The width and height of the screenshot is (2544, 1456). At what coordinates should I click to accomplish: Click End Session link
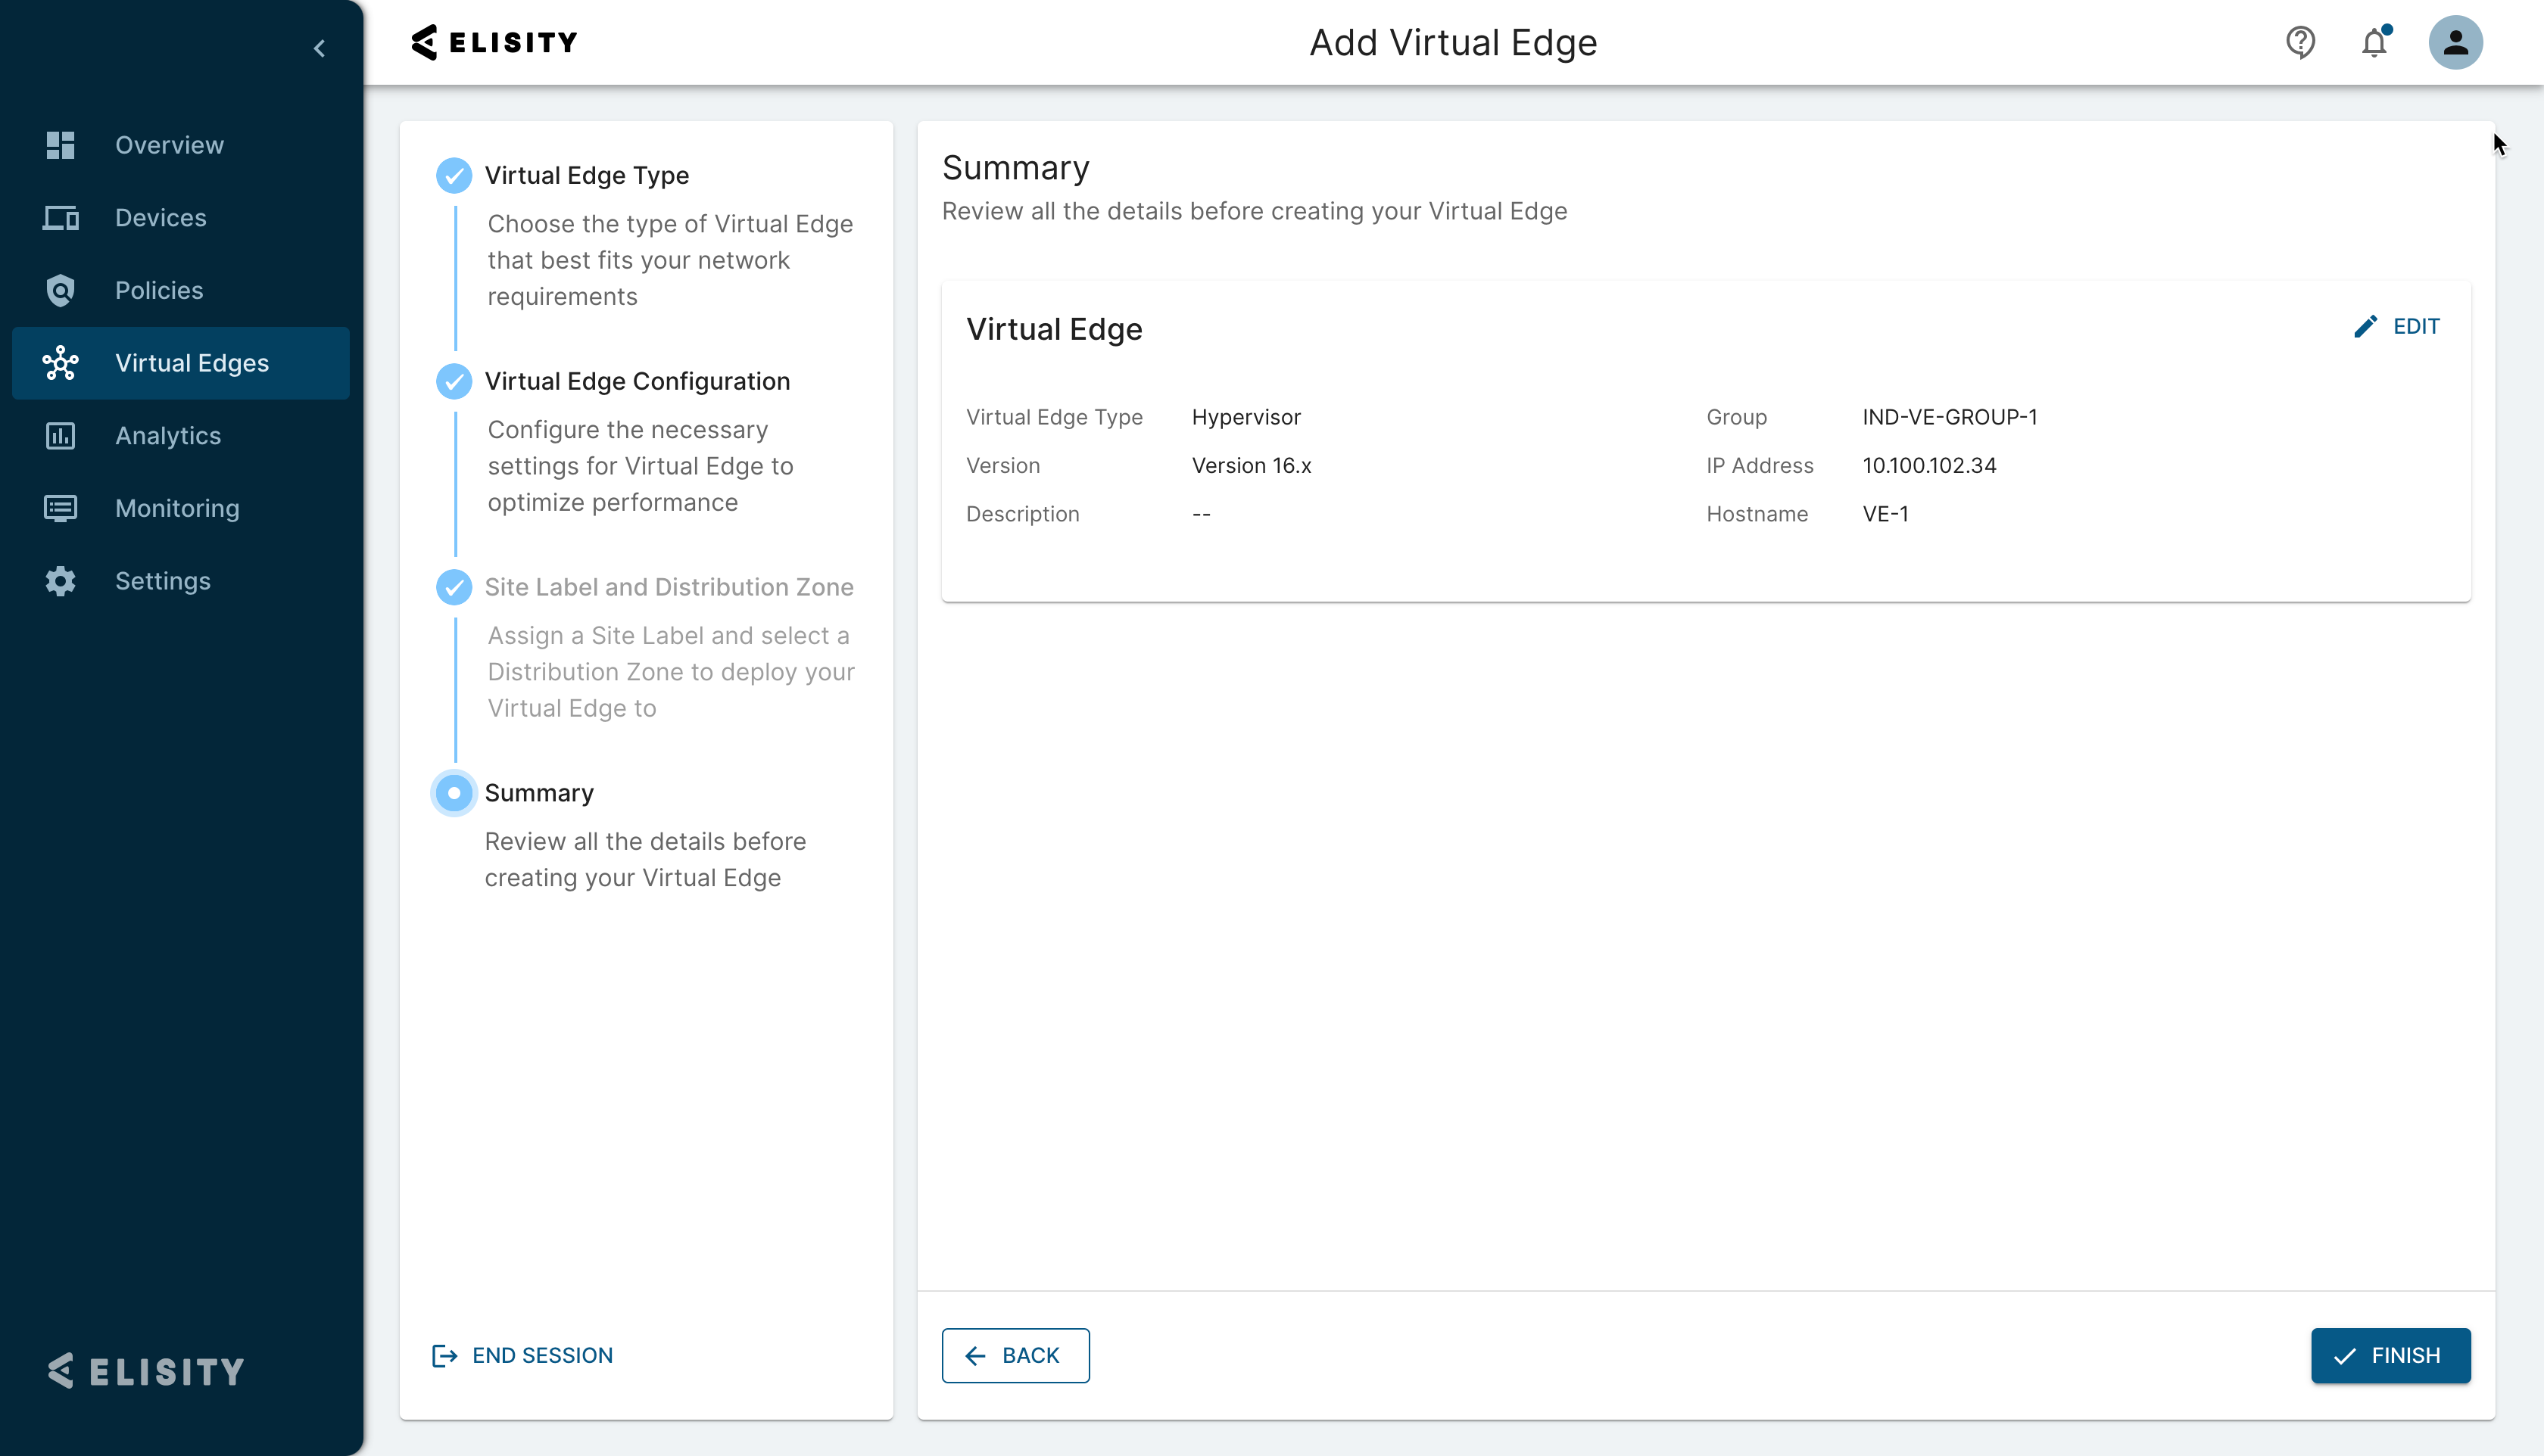tap(522, 1355)
